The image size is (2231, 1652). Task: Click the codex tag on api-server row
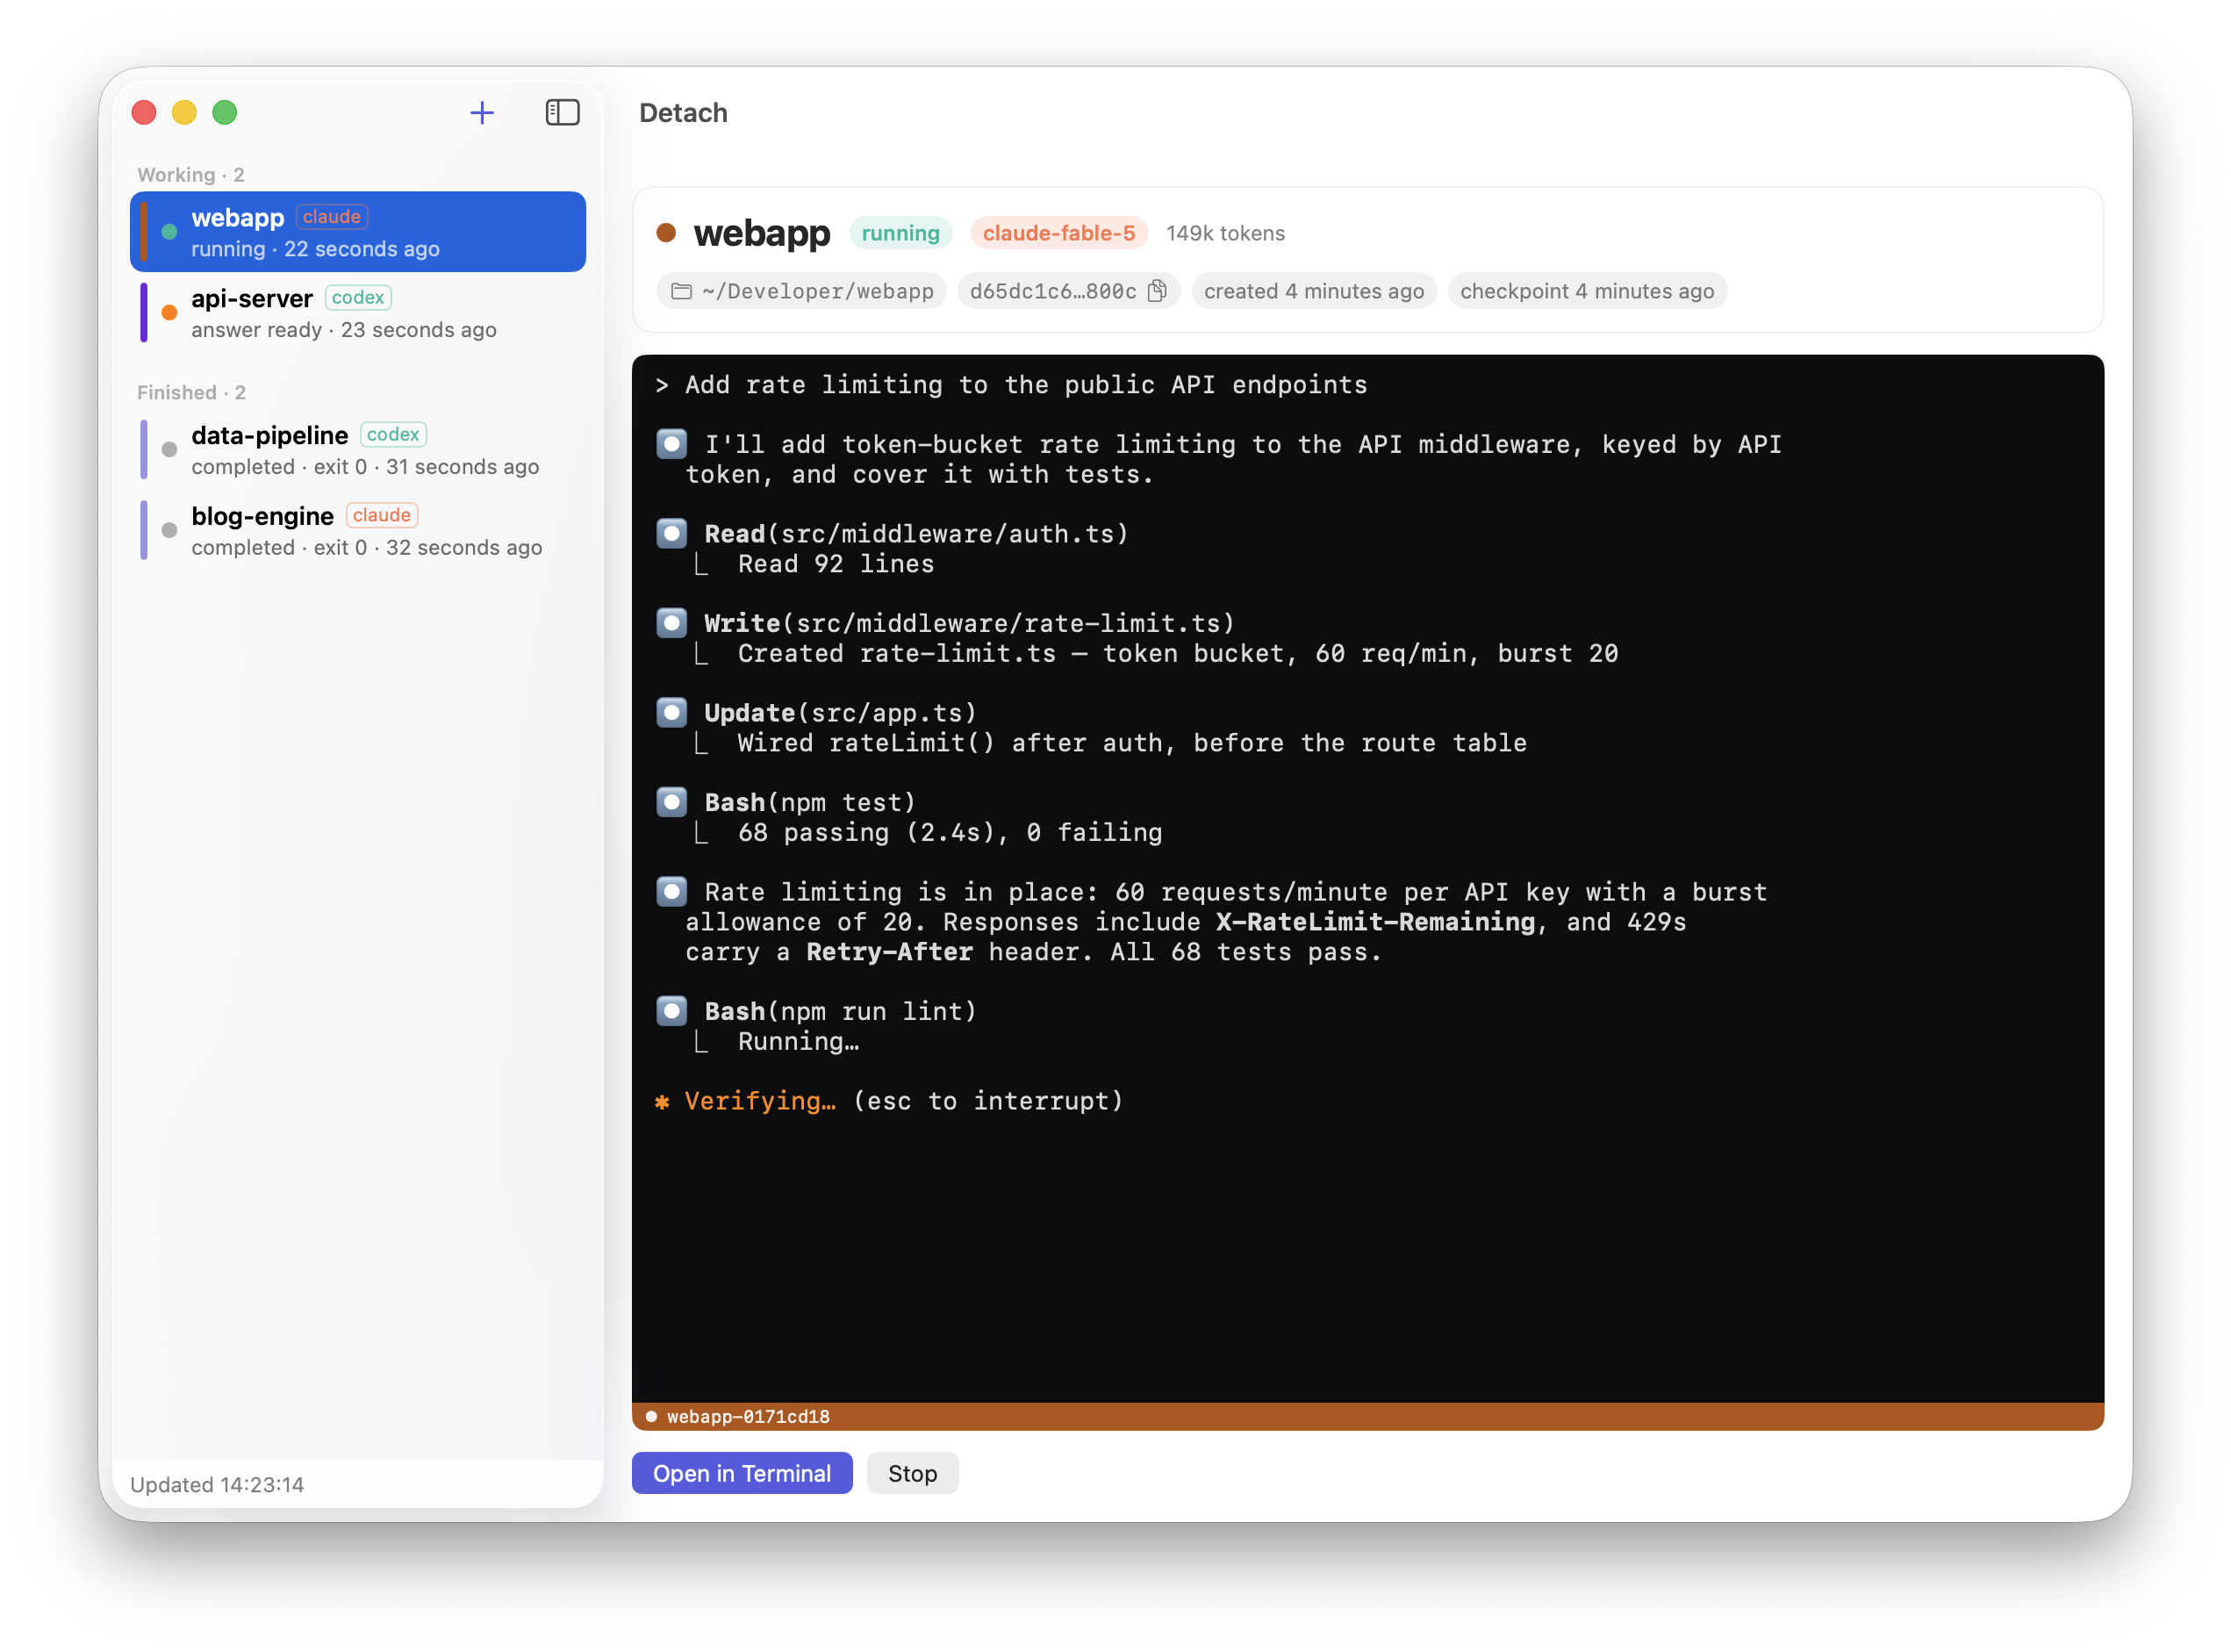click(x=358, y=298)
